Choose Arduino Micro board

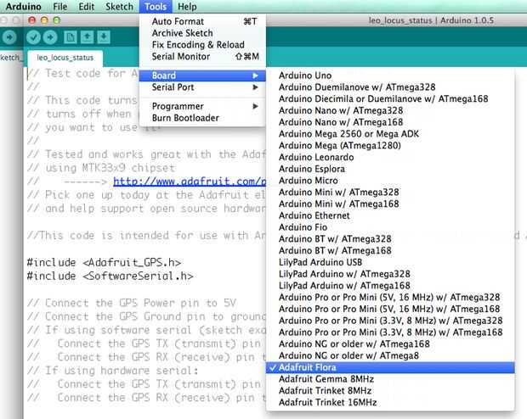390,181
